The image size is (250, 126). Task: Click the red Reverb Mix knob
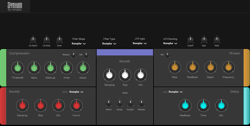(x=58, y=105)
